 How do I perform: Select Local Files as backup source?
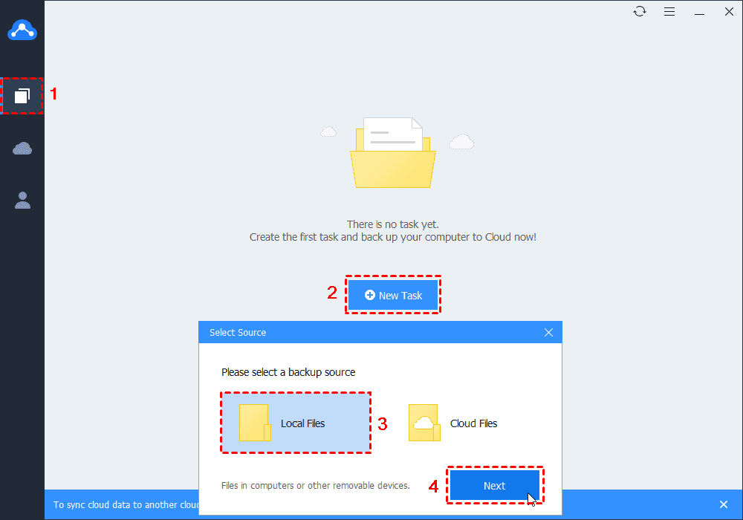coord(296,423)
